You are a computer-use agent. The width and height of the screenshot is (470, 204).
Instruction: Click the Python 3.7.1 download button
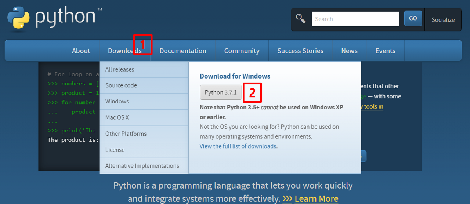(x=221, y=92)
